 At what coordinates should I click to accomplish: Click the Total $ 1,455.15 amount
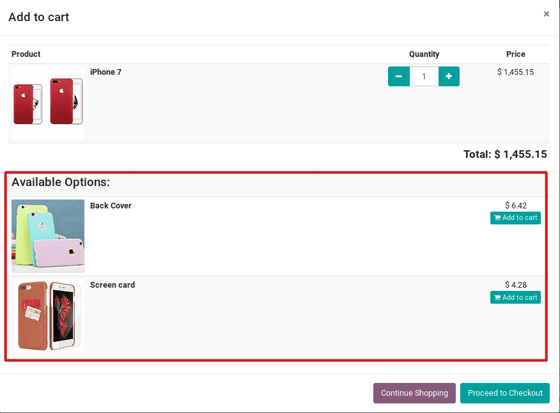505,154
